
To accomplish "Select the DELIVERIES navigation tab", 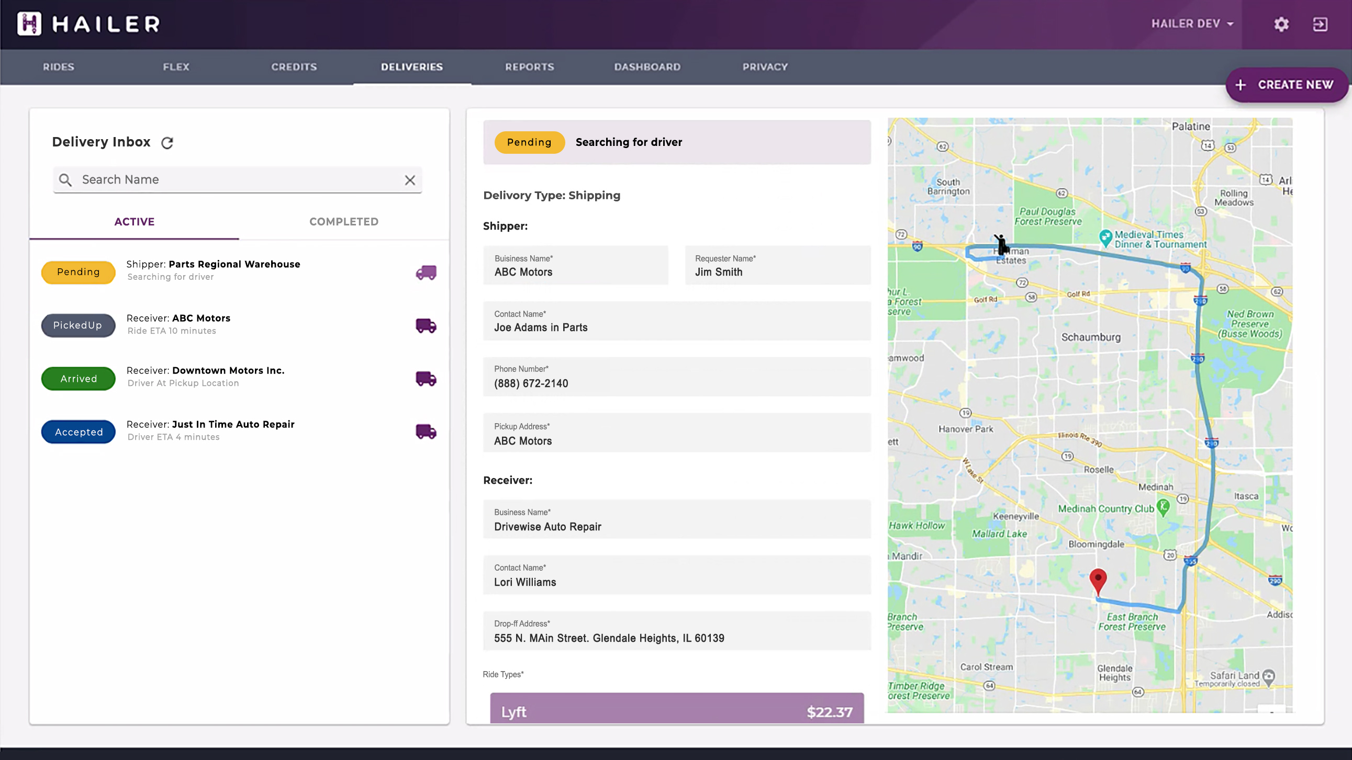I will (x=411, y=66).
